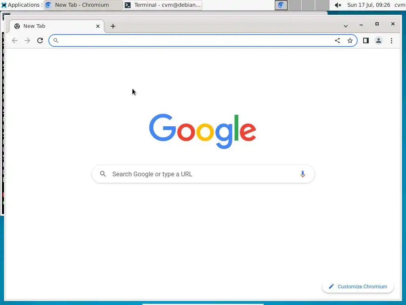406x305 pixels.
Task: Select the second workspace in the switcher
Action: (x=295, y=5)
